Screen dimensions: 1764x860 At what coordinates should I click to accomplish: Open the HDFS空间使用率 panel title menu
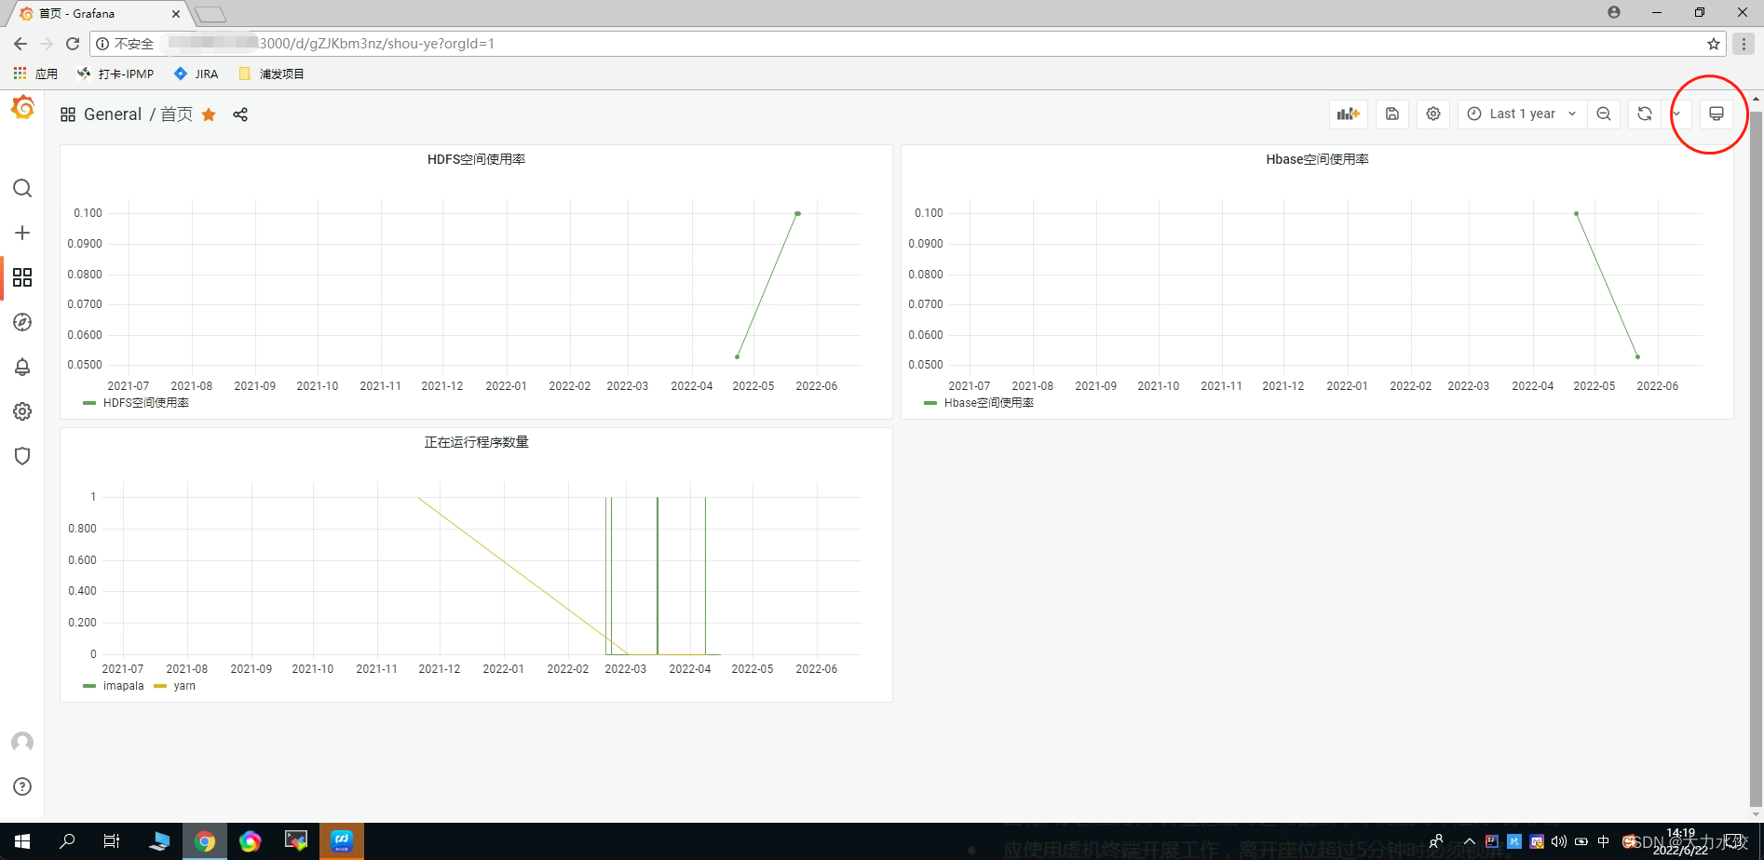(x=476, y=158)
